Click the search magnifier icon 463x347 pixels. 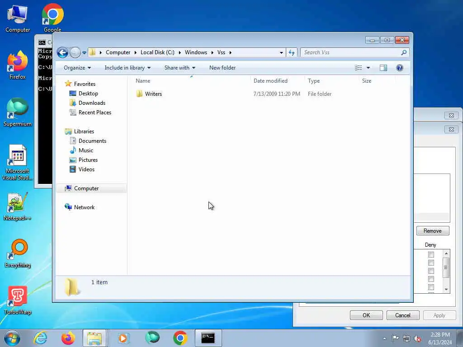pyautogui.click(x=404, y=52)
